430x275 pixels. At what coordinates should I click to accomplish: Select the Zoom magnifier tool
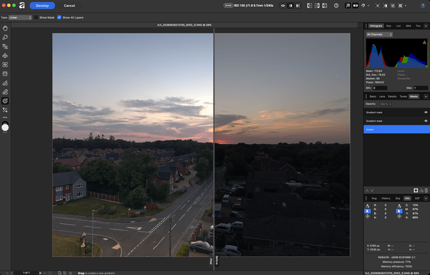(x=5, y=37)
